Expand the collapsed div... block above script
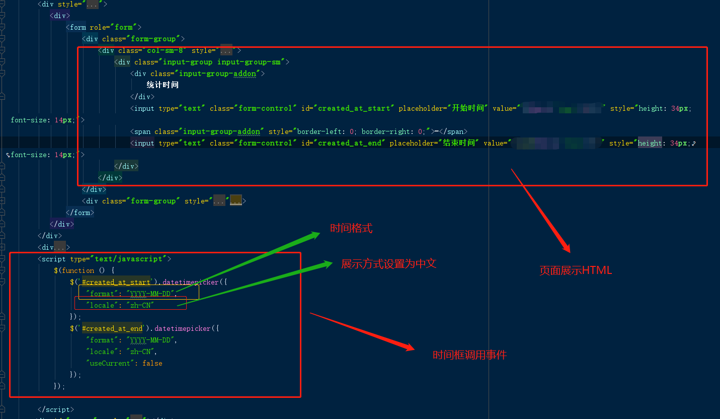This screenshot has width=720, height=419. pyautogui.click(x=60, y=247)
